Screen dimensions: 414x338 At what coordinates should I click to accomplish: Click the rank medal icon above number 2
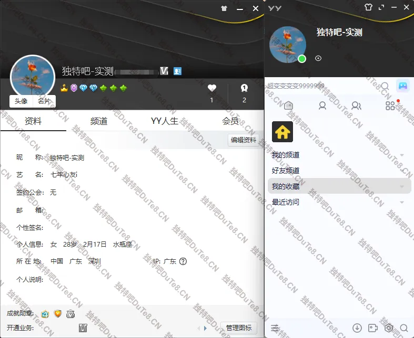[244, 88]
